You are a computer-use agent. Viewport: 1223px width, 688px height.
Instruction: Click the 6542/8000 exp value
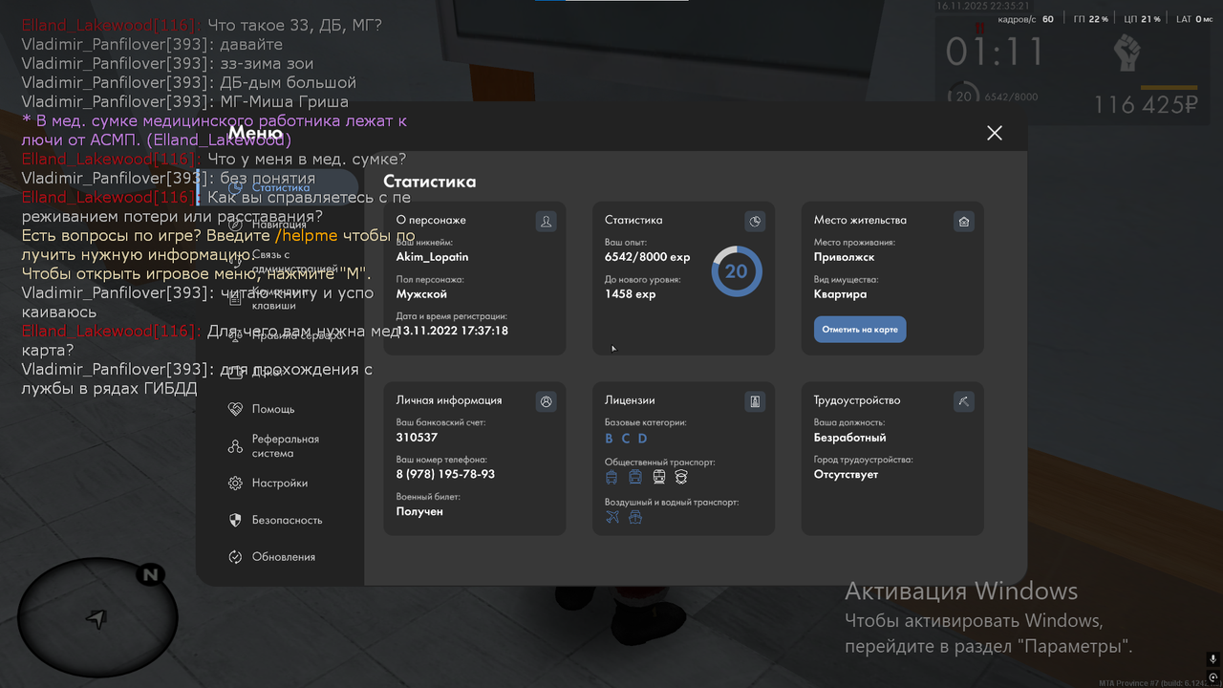point(648,257)
